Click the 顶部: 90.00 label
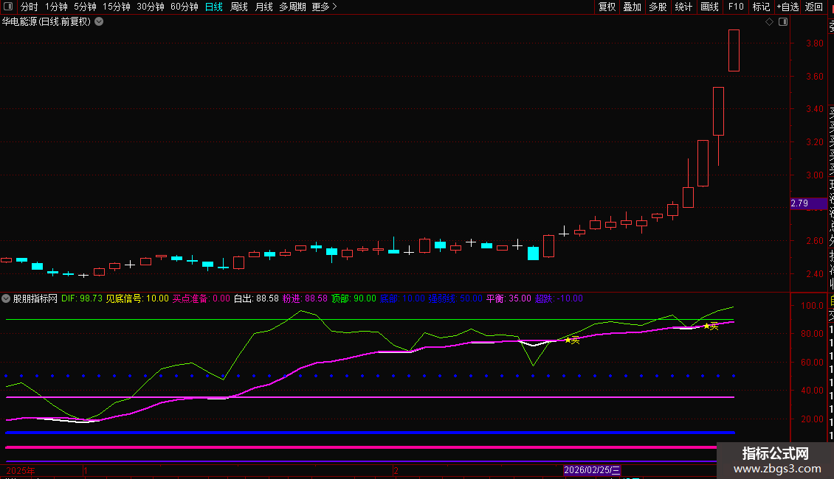The height and width of the screenshot is (479, 834). [354, 298]
